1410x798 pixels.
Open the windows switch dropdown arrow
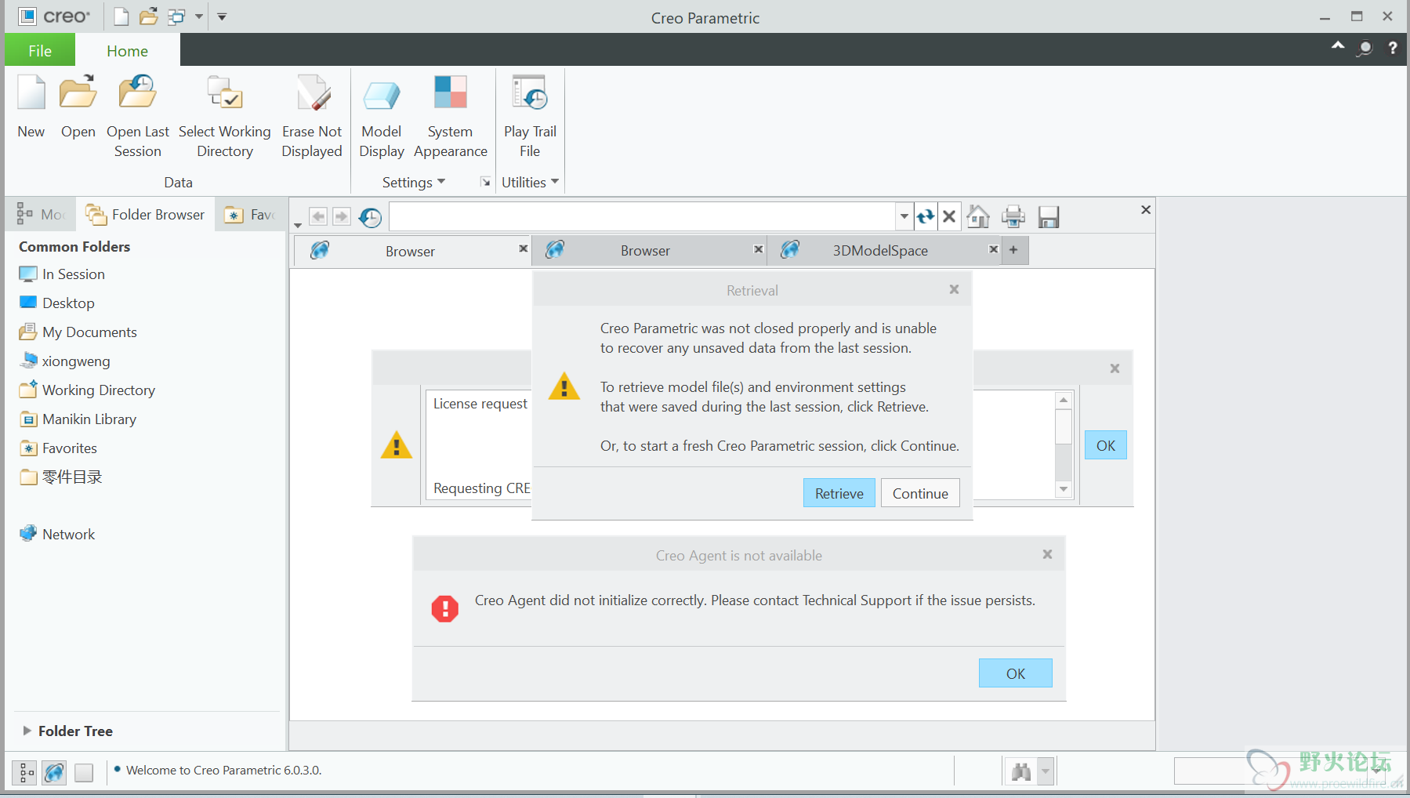pyautogui.click(x=199, y=16)
